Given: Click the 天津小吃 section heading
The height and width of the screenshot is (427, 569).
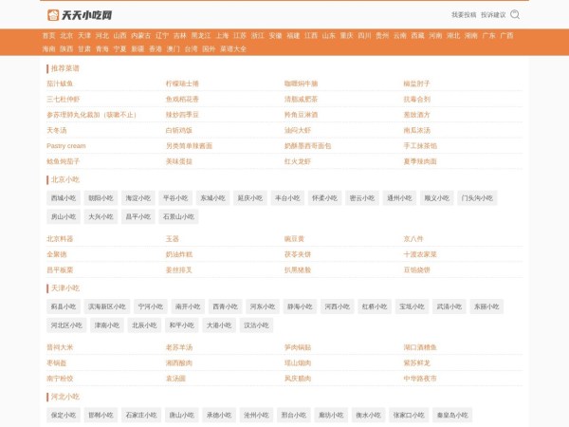Looking at the screenshot, I should tap(65, 288).
